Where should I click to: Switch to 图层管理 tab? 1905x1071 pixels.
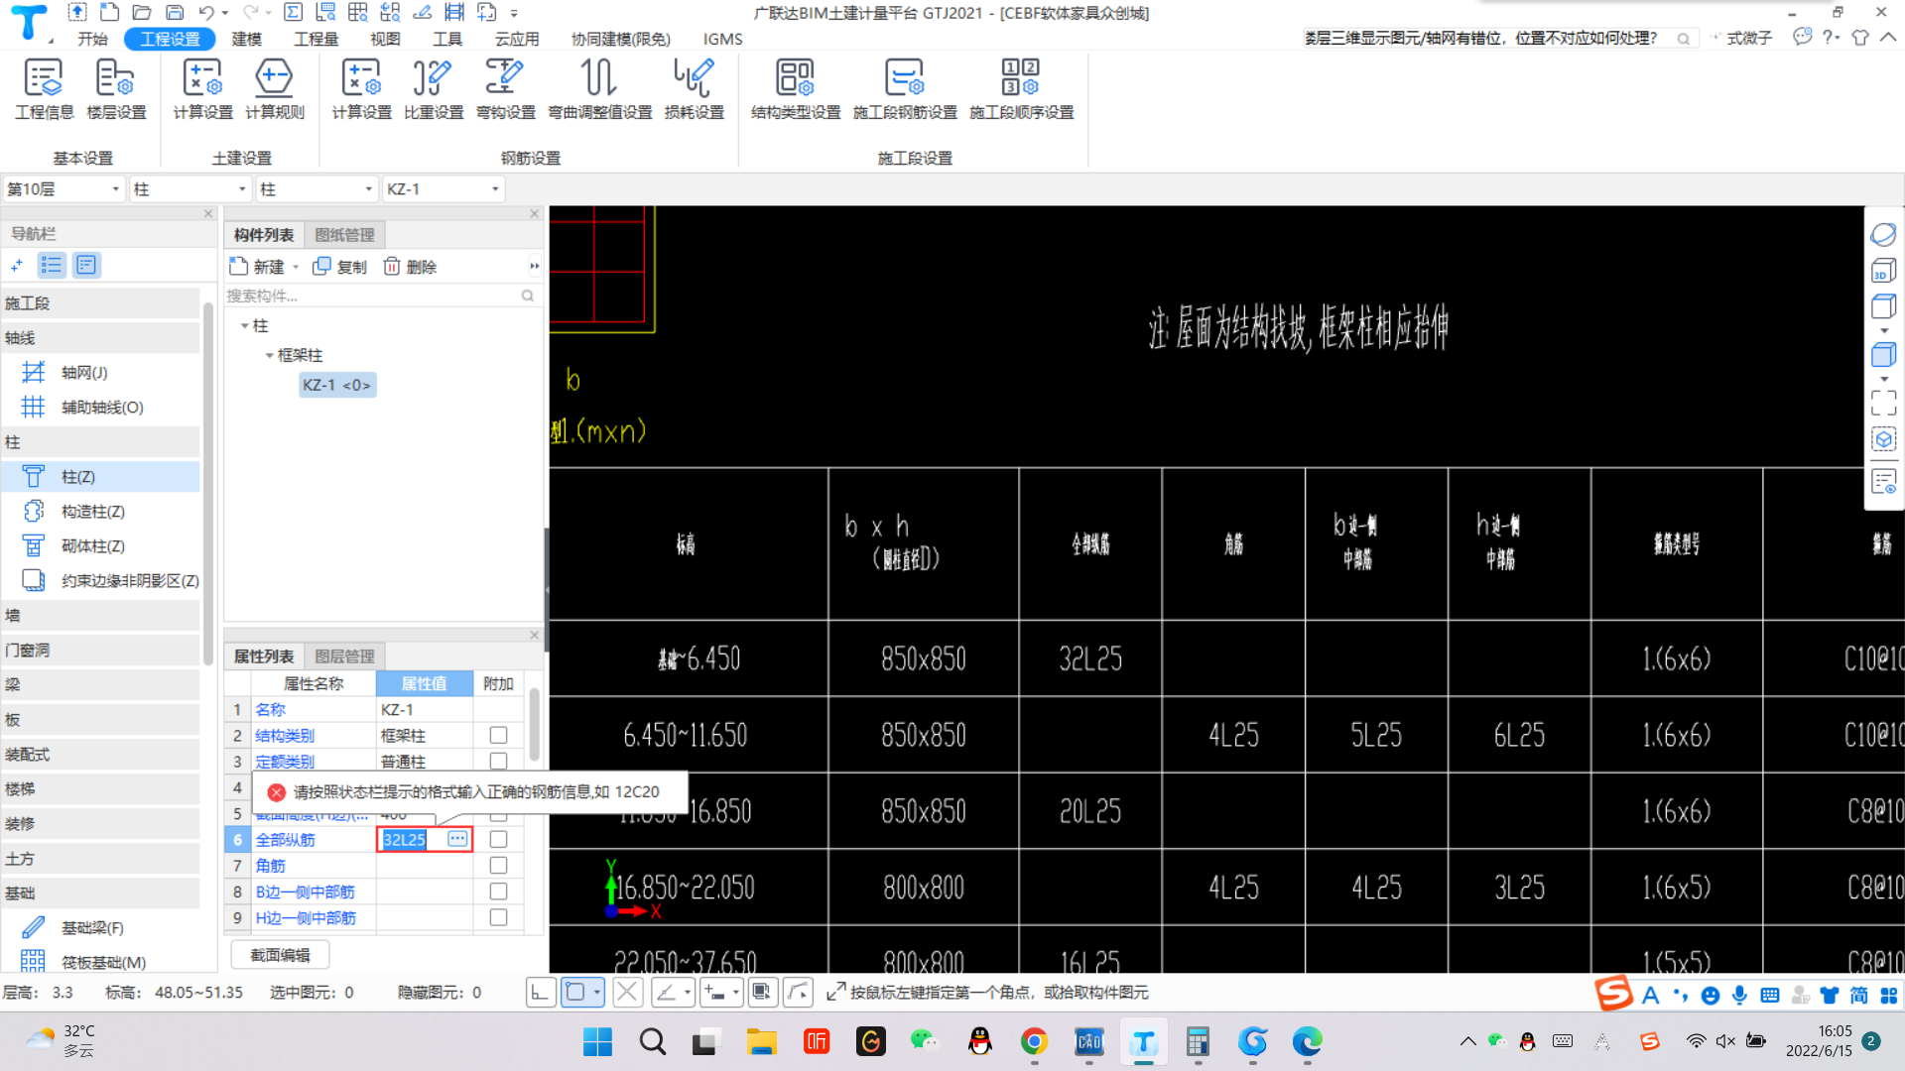(x=344, y=656)
